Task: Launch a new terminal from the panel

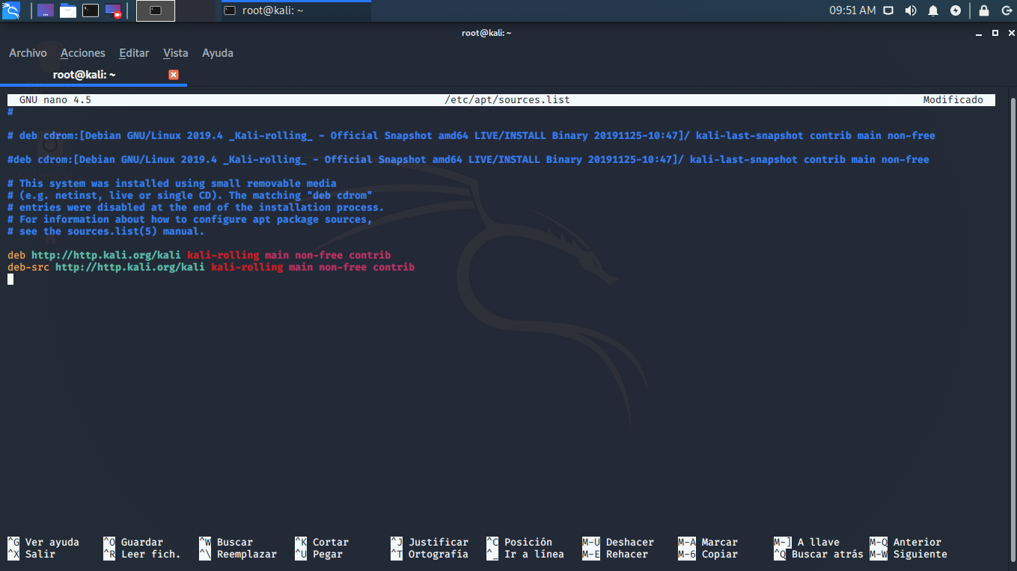Action: 91,10
